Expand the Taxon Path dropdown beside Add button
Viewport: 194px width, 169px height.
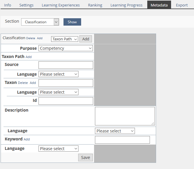point(64,39)
